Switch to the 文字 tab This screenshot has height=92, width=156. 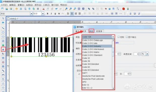coord(85,31)
